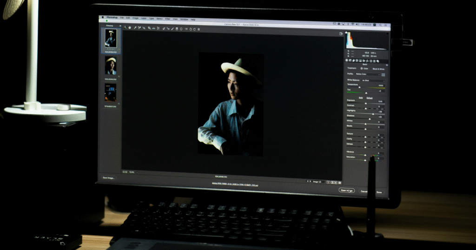This screenshot has width=476, height=250.
Task: Click the Shadows value field
Action: [380, 117]
